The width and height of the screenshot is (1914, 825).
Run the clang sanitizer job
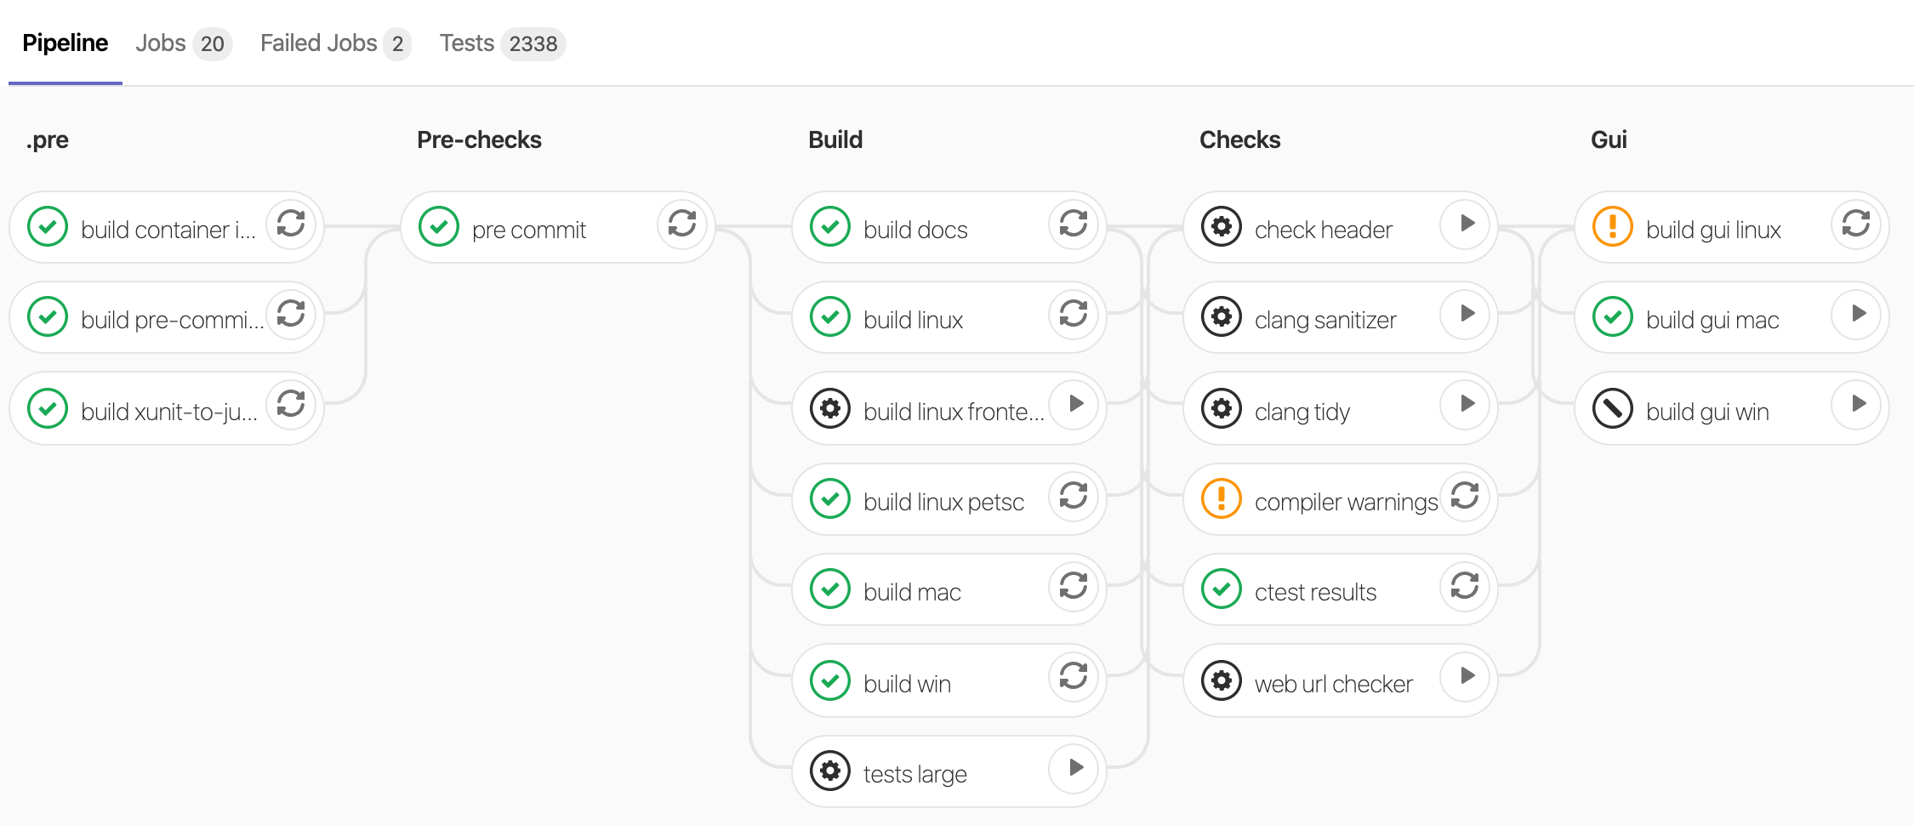(x=1466, y=316)
